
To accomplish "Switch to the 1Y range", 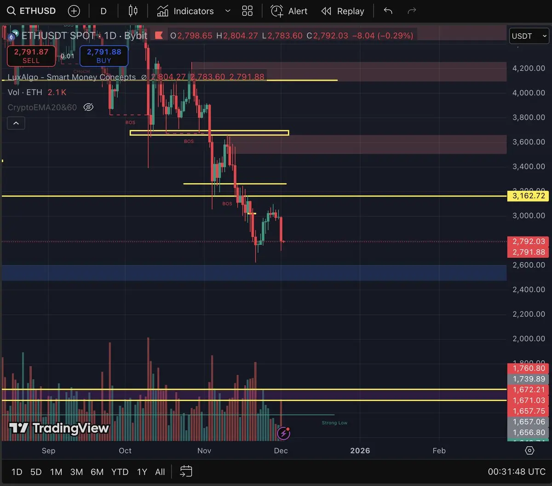I will click(x=142, y=472).
